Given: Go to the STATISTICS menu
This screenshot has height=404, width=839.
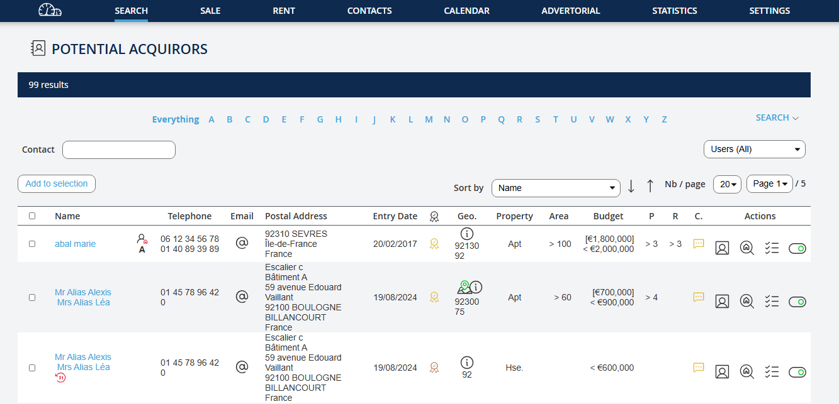Looking at the screenshot, I should (674, 11).
